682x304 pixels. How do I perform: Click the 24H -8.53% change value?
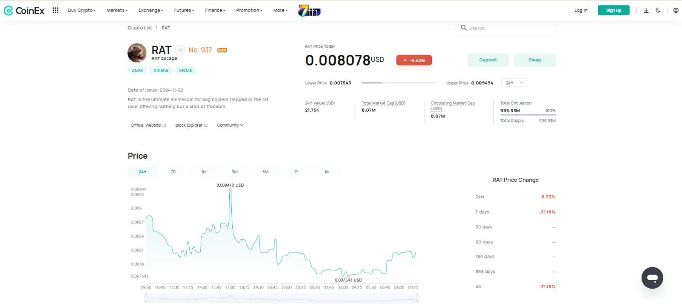[x=548, y=197]
